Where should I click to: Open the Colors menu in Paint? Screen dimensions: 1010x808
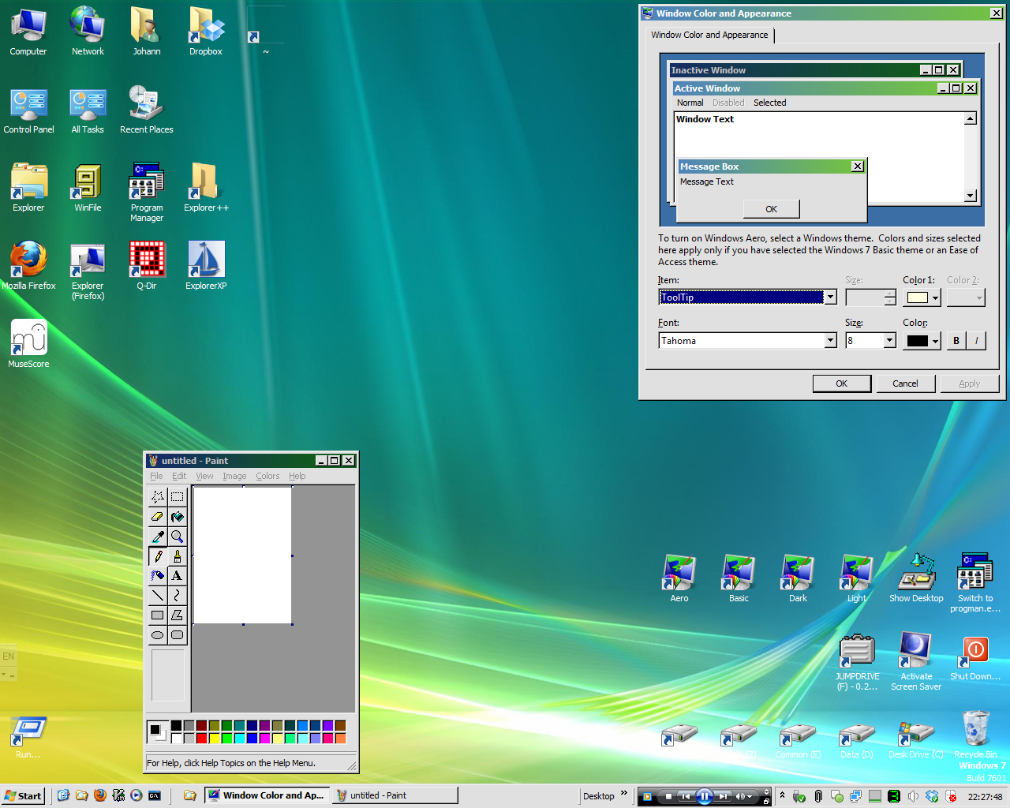click(x=267, y=476)
